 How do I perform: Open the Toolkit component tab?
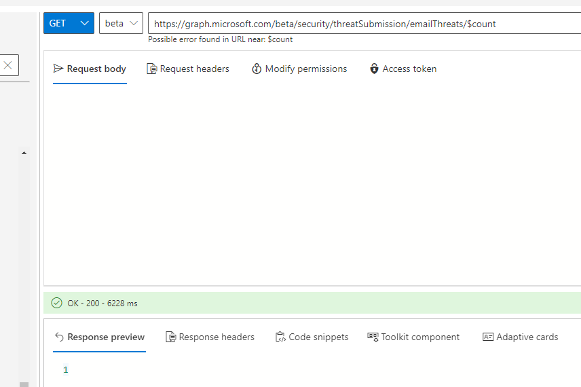[413, 337]
